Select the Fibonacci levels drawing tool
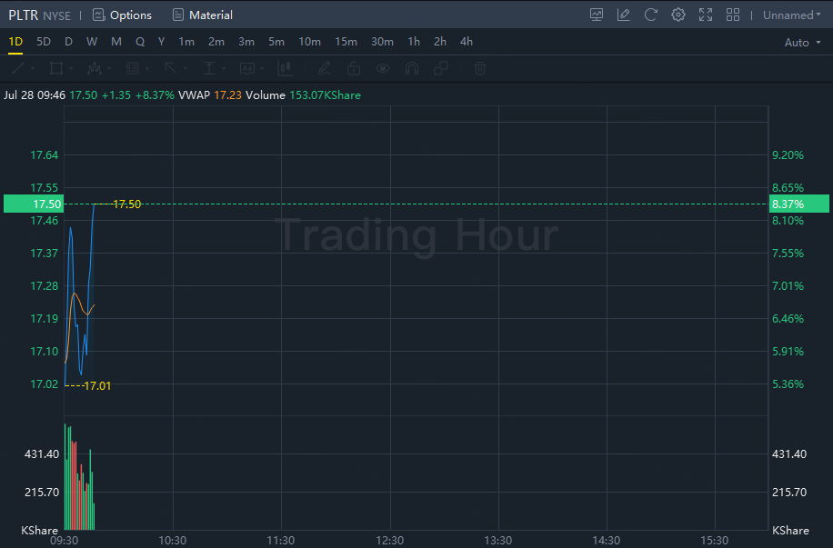The height and width of the screenshot is (548, 833). (x=132, y=68)
